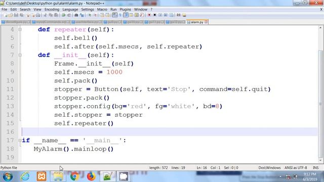This screenshot has height=182, width=324.
Task: Switch to the gui12.py tab
Action: point(175,22)
